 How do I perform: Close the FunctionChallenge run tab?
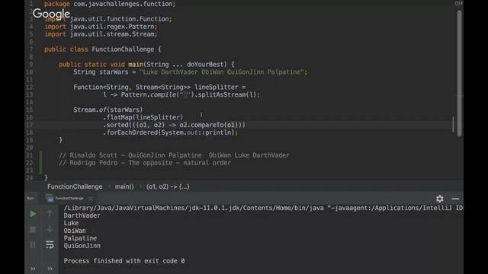(x=91, y=198)
